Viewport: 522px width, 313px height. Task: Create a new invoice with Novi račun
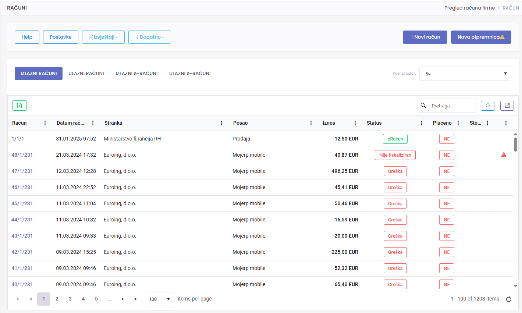tap(425, 37)
